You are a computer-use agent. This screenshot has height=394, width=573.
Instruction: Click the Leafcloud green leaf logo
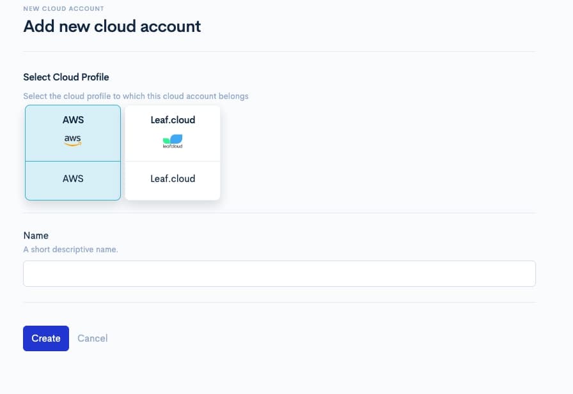point(173,139)
